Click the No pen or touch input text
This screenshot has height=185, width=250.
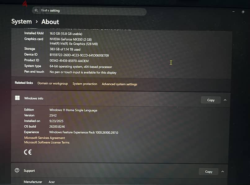pos(83,72)
